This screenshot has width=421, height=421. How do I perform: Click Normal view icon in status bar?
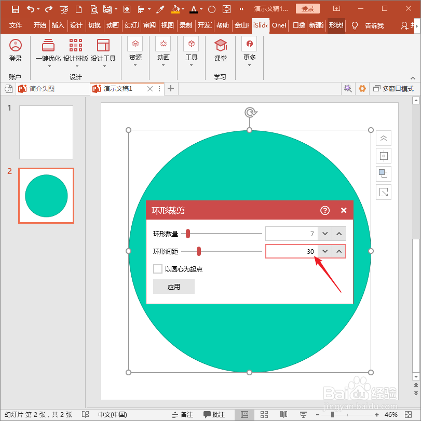click(245, 415)
